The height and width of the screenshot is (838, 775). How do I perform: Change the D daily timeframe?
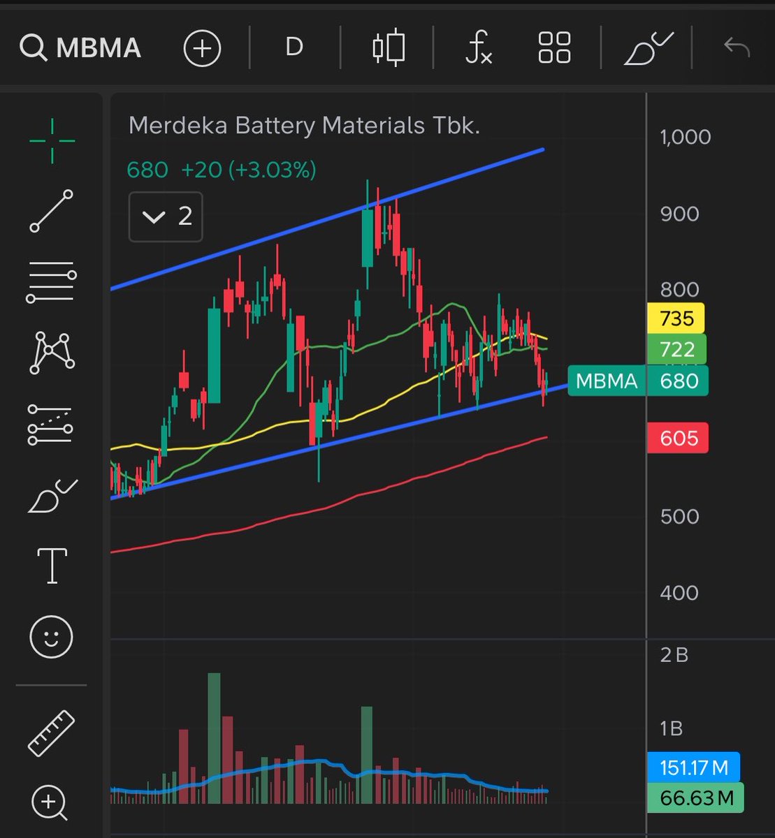(x=294, y=47)
